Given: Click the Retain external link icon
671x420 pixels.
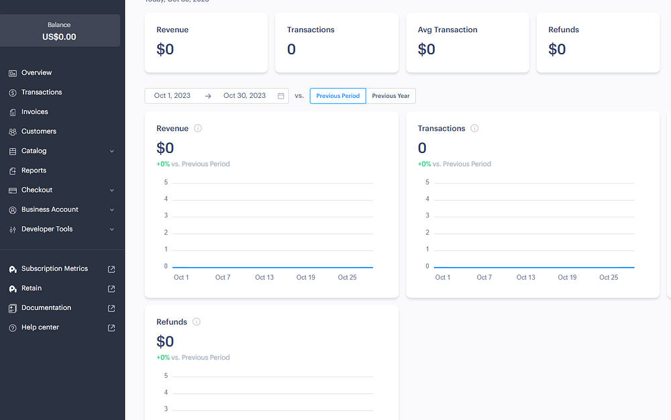Looking at the screenshot, I should point(111,288).
